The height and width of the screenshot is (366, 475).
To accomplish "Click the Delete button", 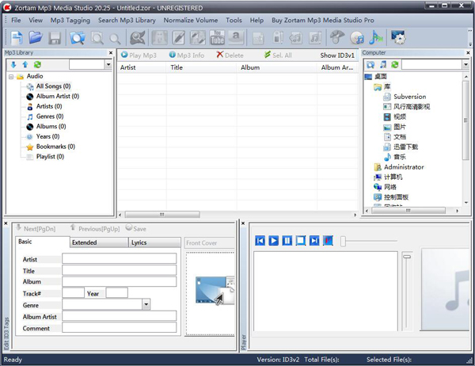I will [x=230, y=55].
